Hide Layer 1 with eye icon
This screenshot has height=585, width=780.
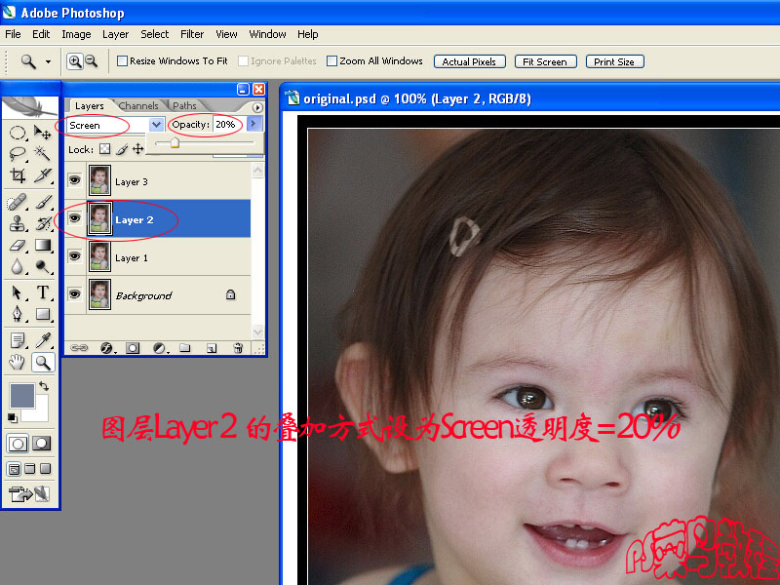click(75, 255)
